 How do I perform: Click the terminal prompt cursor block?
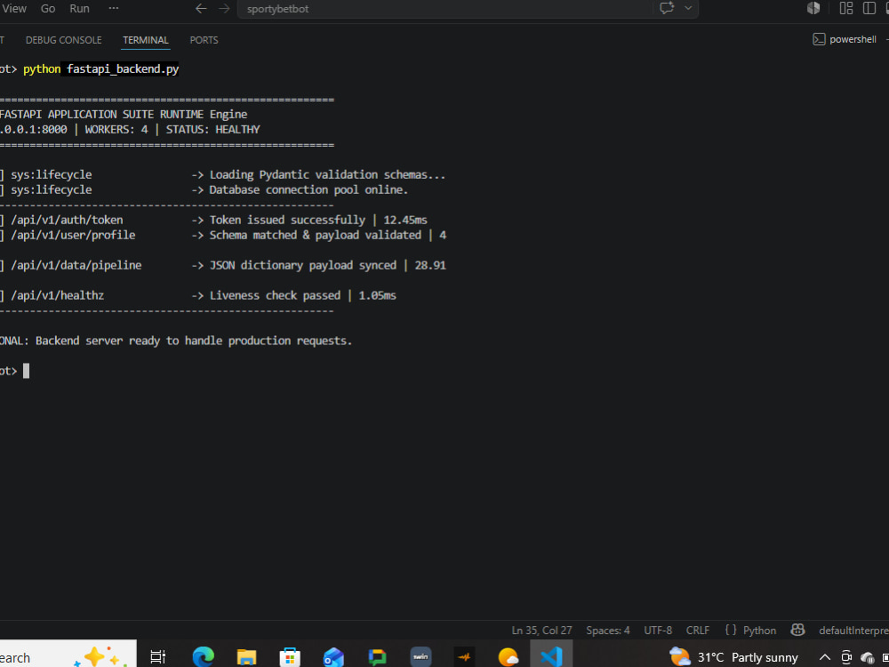[x=26, y=371]
